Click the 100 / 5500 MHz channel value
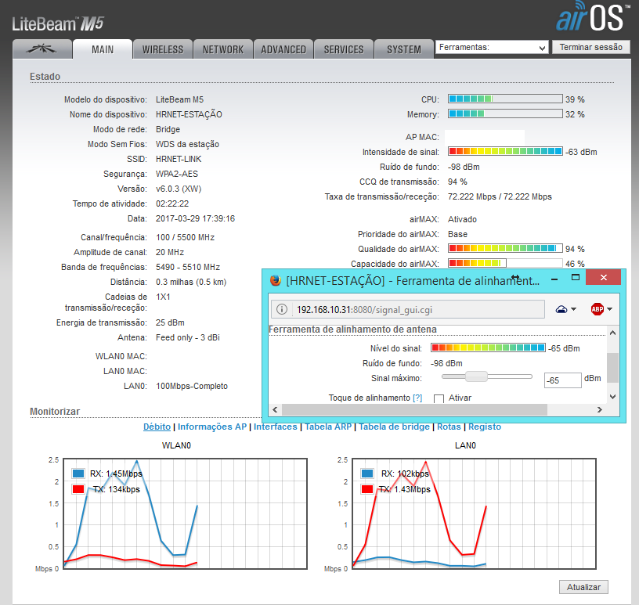Screen dimensions: 639x605 pyautogui.click(x=185, y=237)
